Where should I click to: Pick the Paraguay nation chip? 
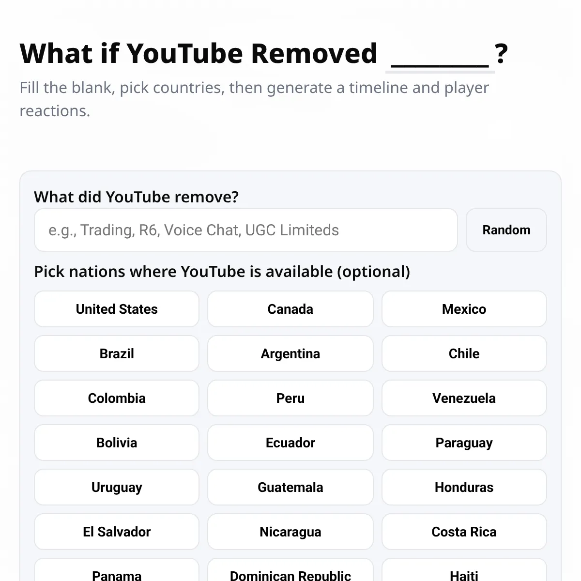(464, 443)
